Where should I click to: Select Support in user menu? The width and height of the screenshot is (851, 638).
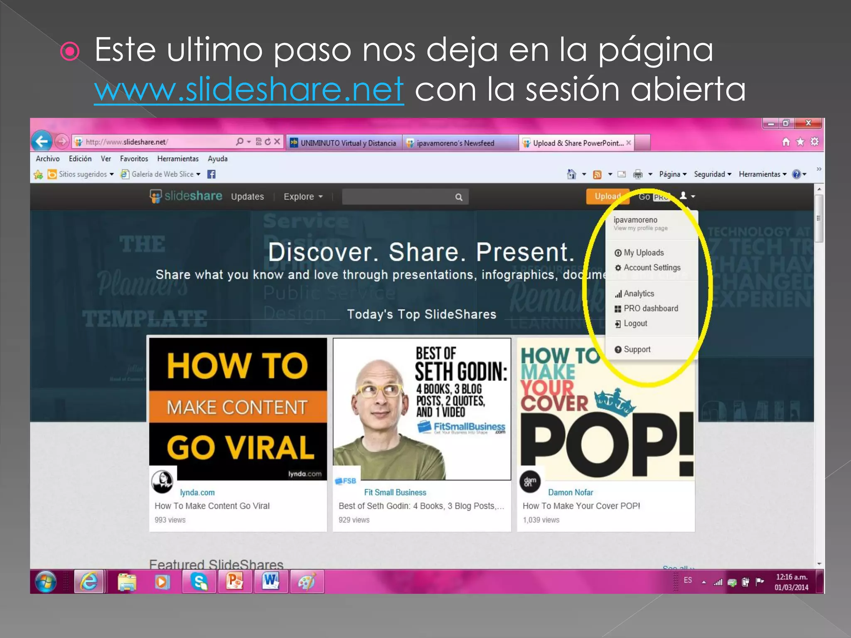632,349
